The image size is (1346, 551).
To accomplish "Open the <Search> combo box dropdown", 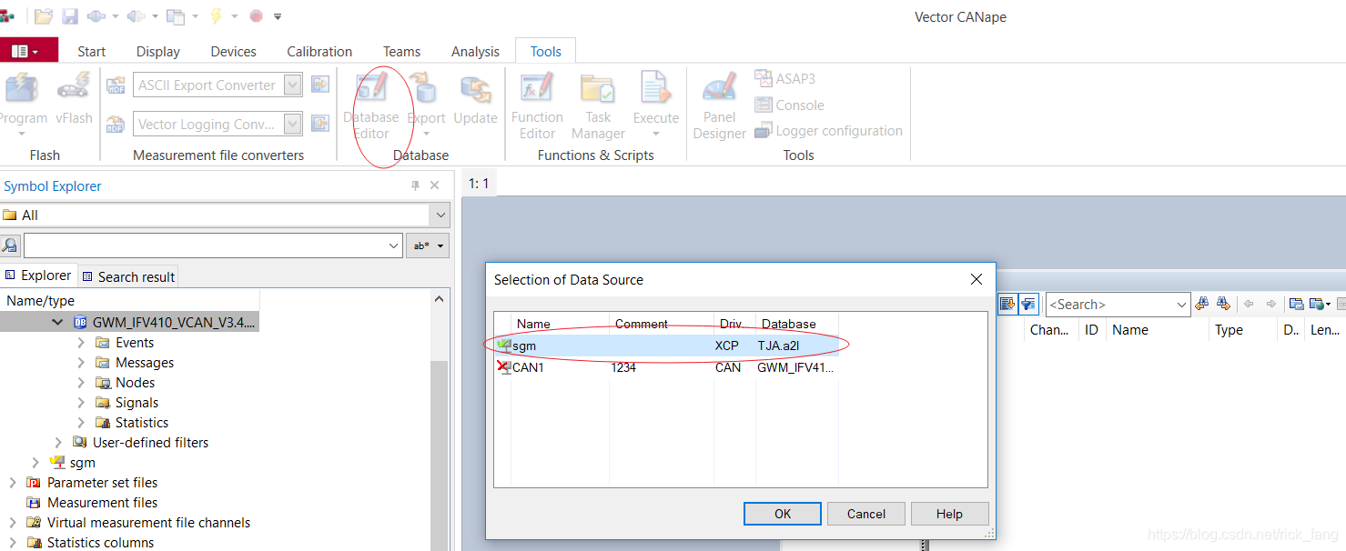I will tap(1181, 305).
